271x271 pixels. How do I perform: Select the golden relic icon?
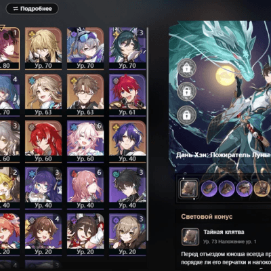(262, 188)
